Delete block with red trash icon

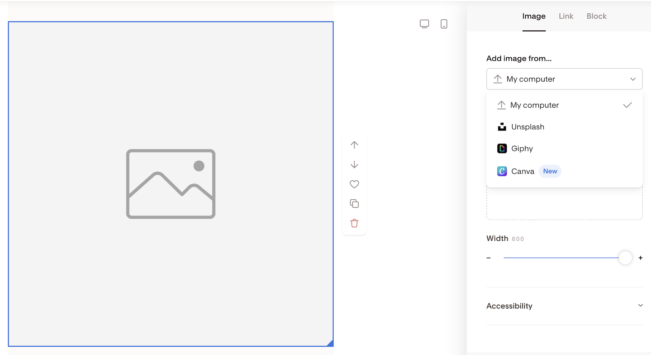[354, 223]
